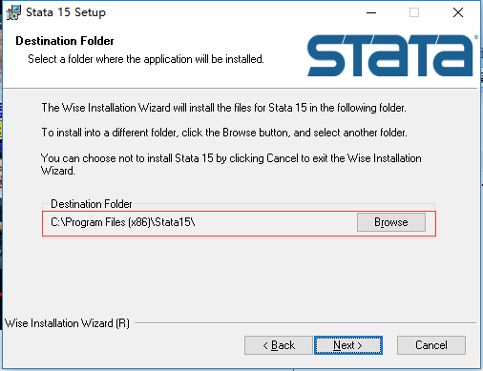This screenshot has width=483, height=371.
Task: Cancel the Stata 15 installation
Action: click(431, 345)
